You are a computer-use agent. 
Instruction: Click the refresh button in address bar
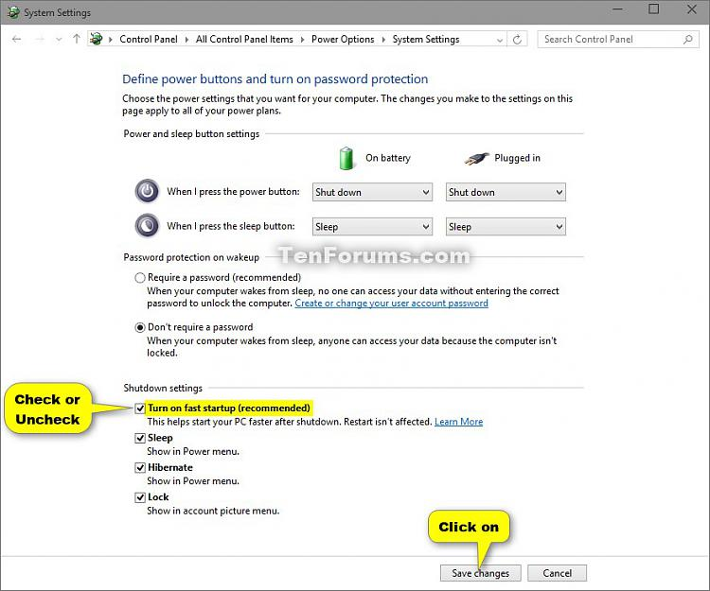(517, 40)
